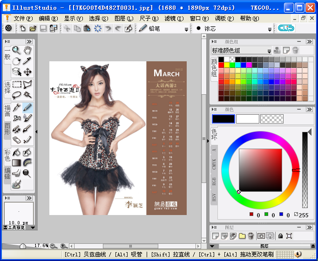
Task: Click the CLIP button on the toolbar
Action: [x=286, y=28]
